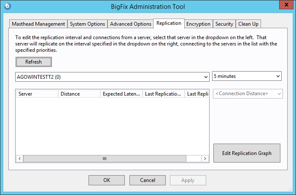This screenshot has height=195, width=296.
Task: Open the Encryption tab
Action: (x=198, y=24)
